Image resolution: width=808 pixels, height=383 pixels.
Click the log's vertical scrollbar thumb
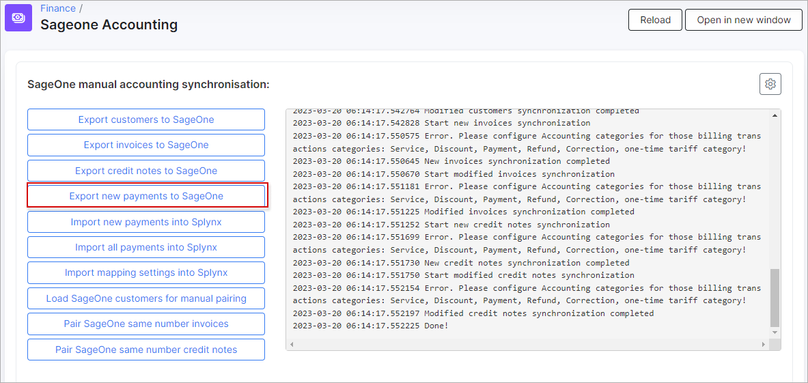(x=774, y=297)
